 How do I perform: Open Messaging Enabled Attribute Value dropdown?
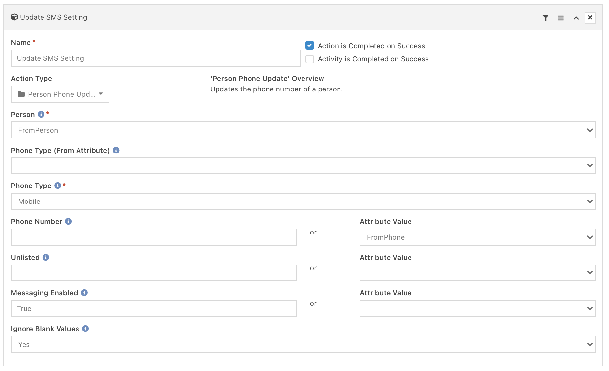pos(478,309)
